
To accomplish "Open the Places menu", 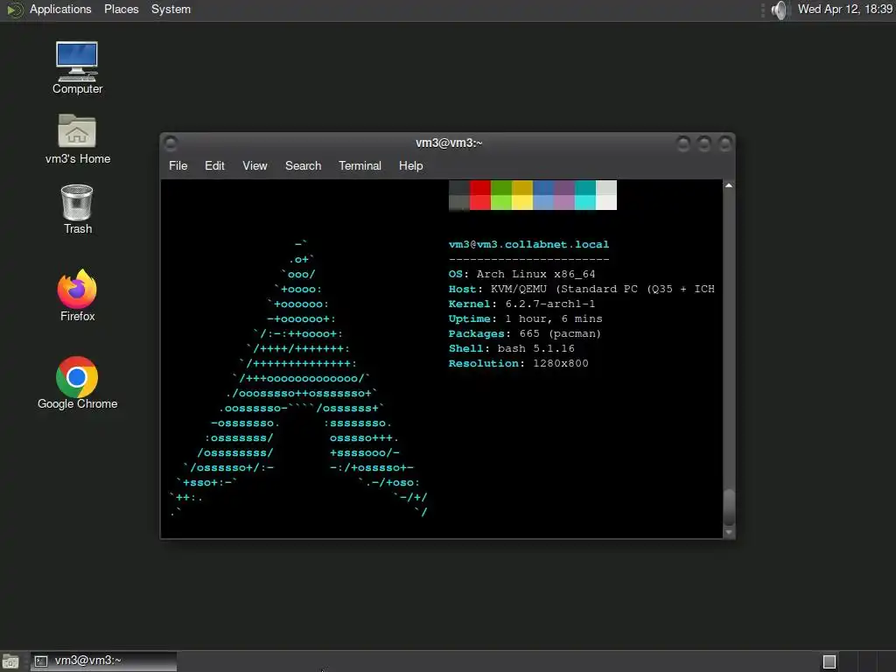I will (121, 10).
